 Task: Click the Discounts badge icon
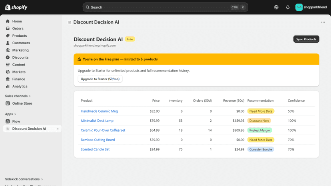point(8,57)
